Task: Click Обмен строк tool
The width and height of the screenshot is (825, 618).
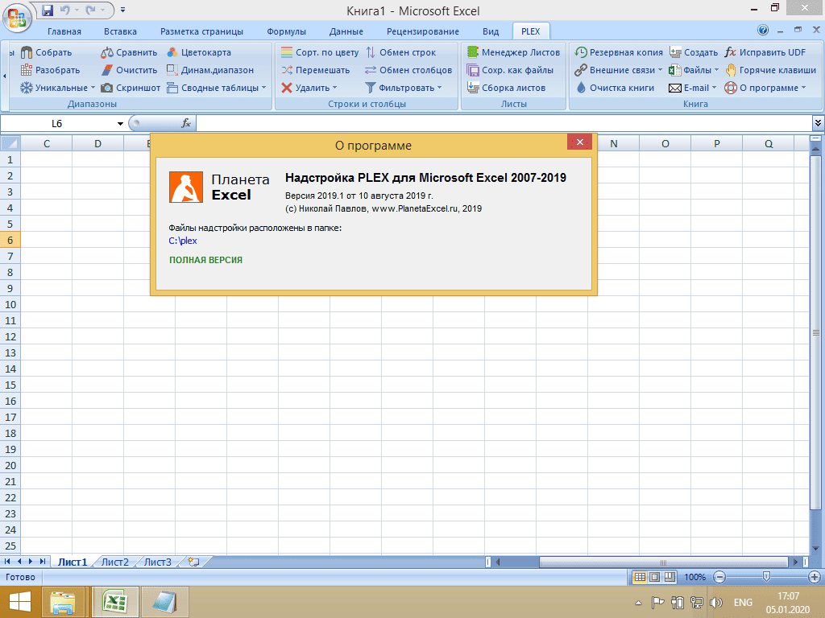Action: 400,52
